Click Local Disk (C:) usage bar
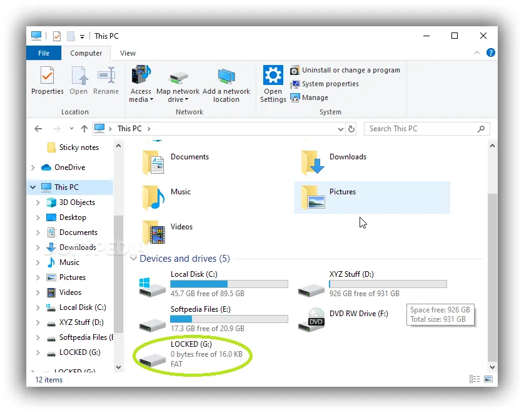 click(x=229, y=284)
